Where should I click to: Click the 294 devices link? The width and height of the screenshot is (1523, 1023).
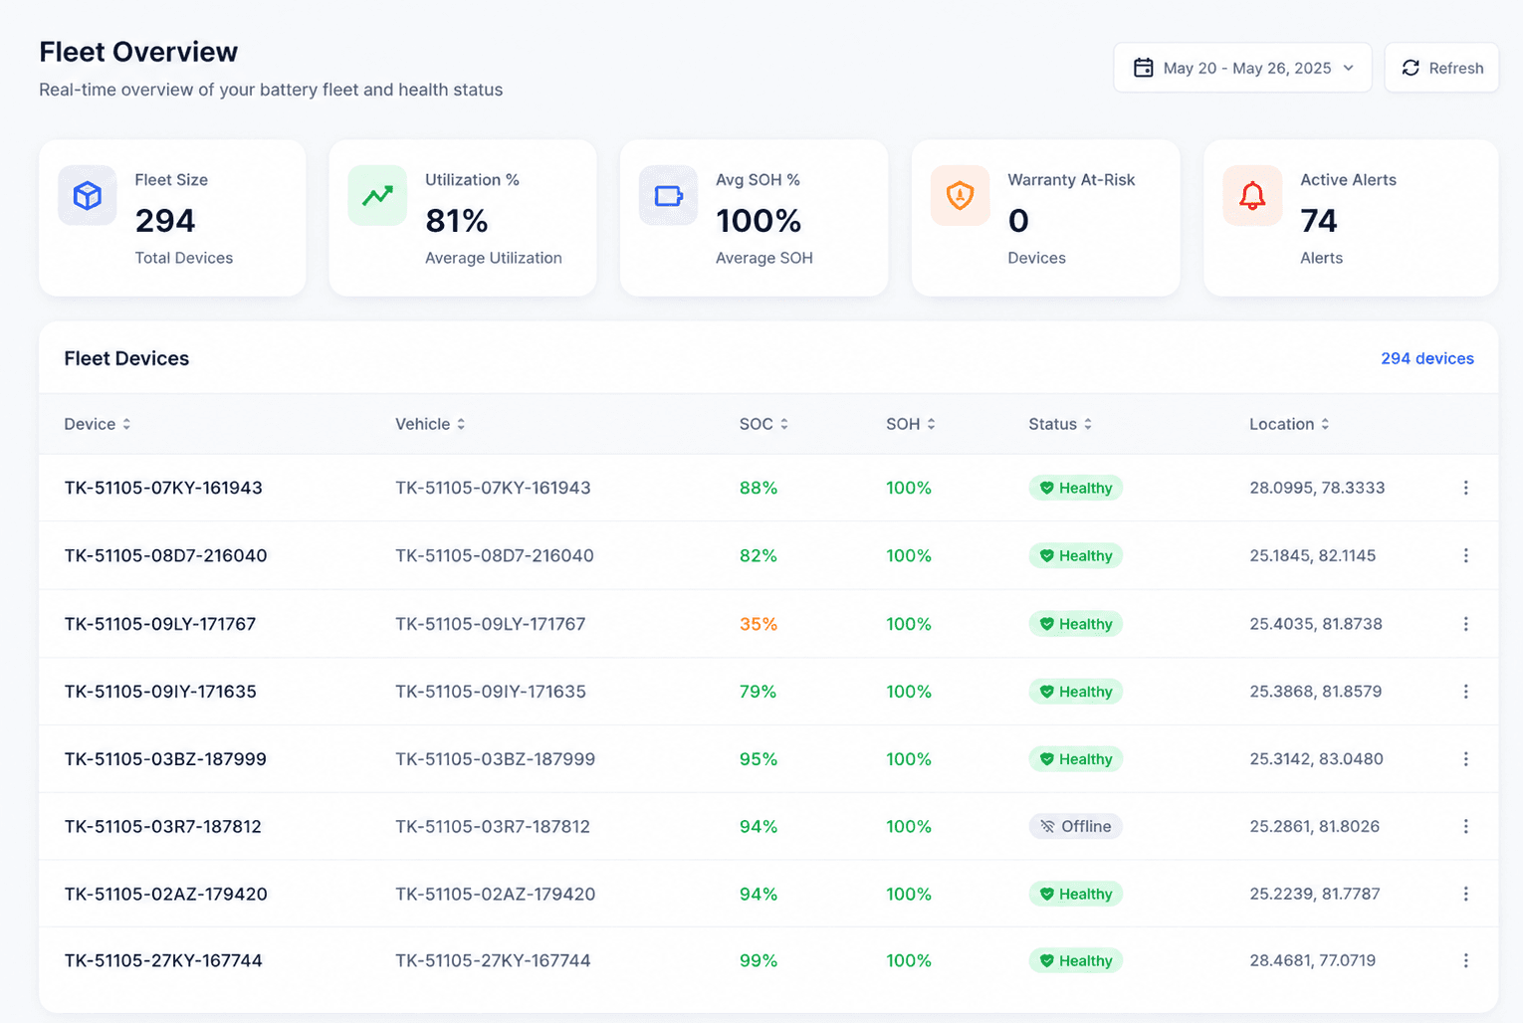point(1427,358)
